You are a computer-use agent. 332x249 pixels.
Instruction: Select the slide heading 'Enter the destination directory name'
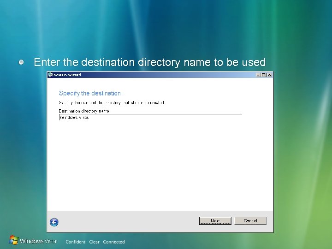(122, 62)
